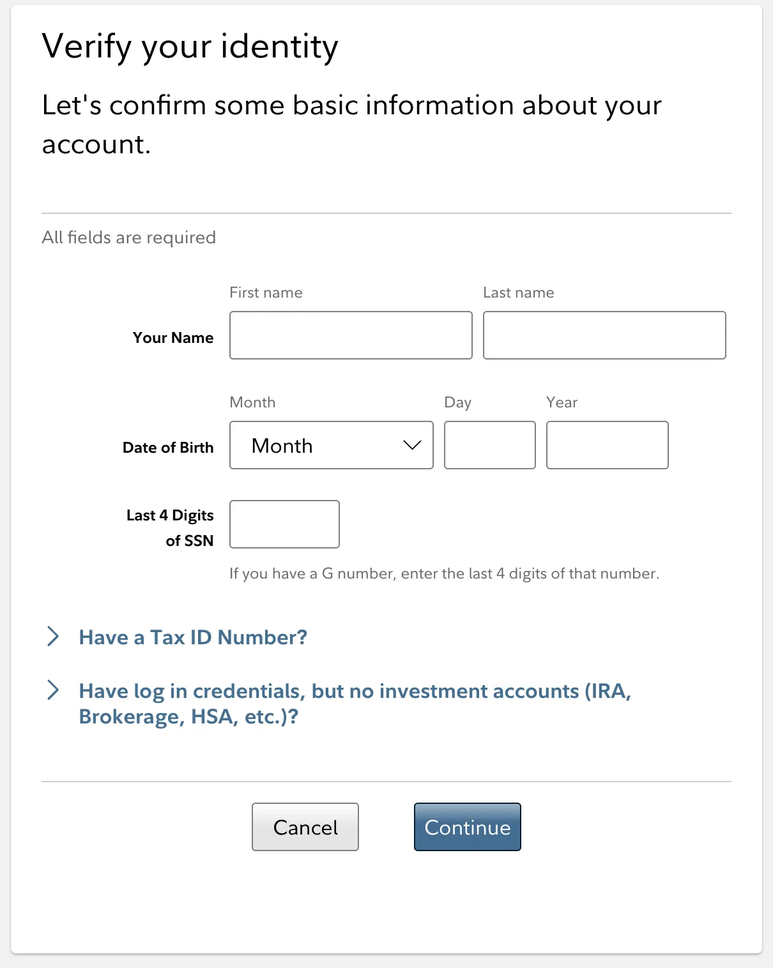
Task: Click the arrow beside Brokerage credentials question
Action: click(x=54, y=690)
